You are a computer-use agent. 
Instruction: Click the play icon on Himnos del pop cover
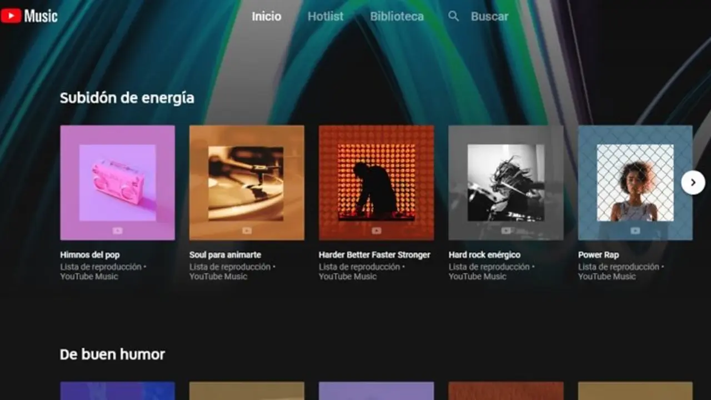click(117, 231)
